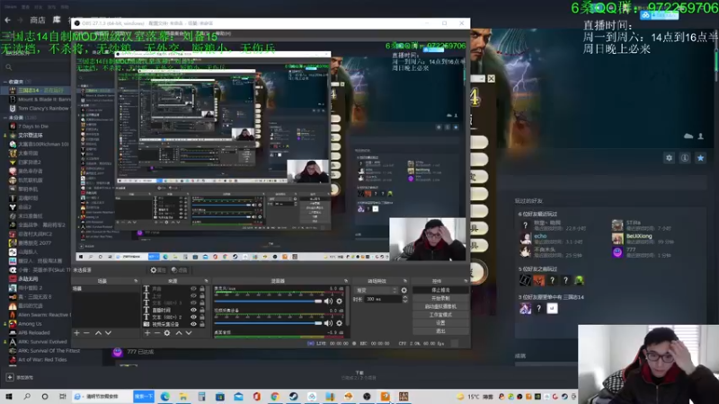Click the OBS stop streaming button

pos(440,290)
